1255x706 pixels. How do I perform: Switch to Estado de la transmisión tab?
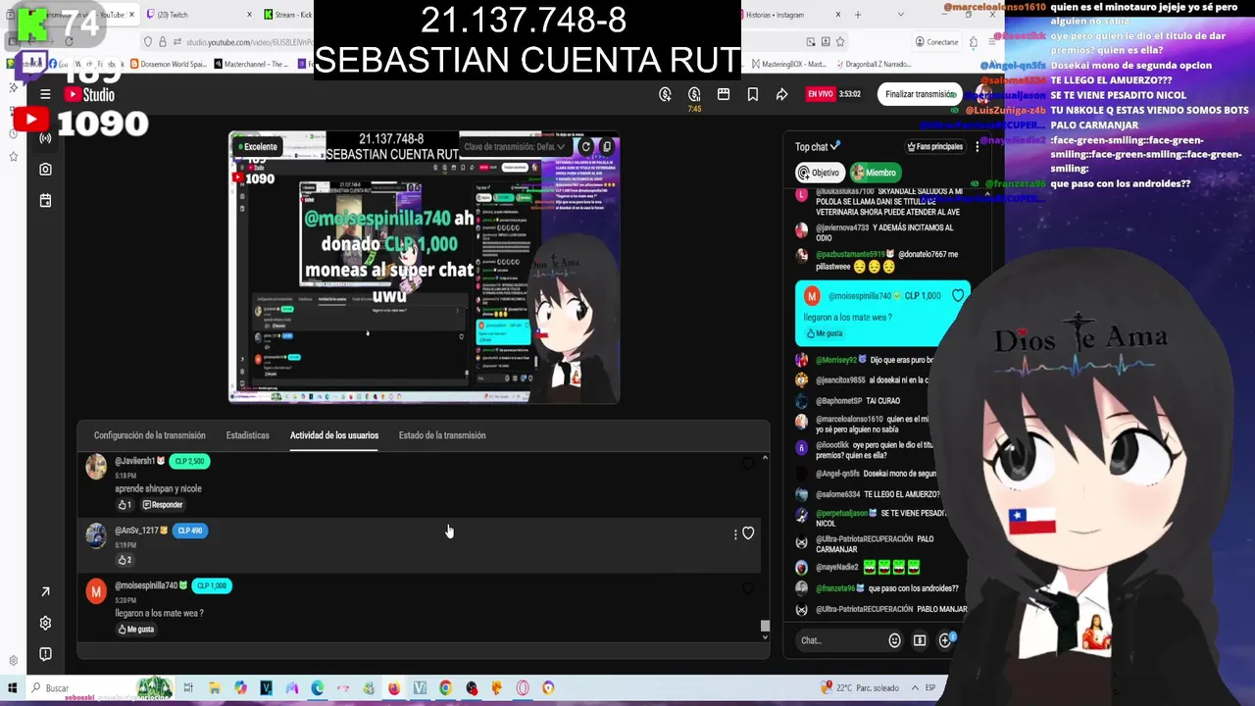pos(442,435)
